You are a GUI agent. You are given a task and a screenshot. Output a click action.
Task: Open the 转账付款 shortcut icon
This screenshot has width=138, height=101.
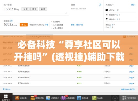17,98
